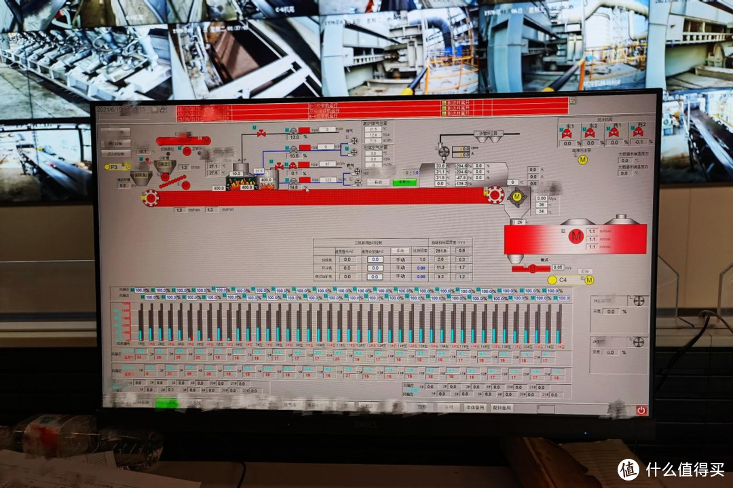Click the green button below the gas data panel
Screen dimensions: 733x488
(404, 183)
